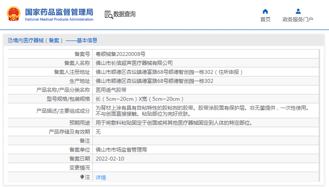Select value 粤顺械备20220008号
329x187 pixels.
(x=121, y=54)
